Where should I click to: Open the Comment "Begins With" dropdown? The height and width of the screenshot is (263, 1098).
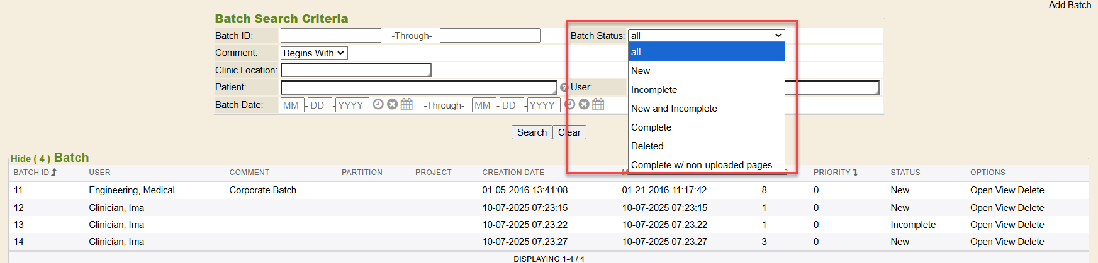(x=313, y=53)
